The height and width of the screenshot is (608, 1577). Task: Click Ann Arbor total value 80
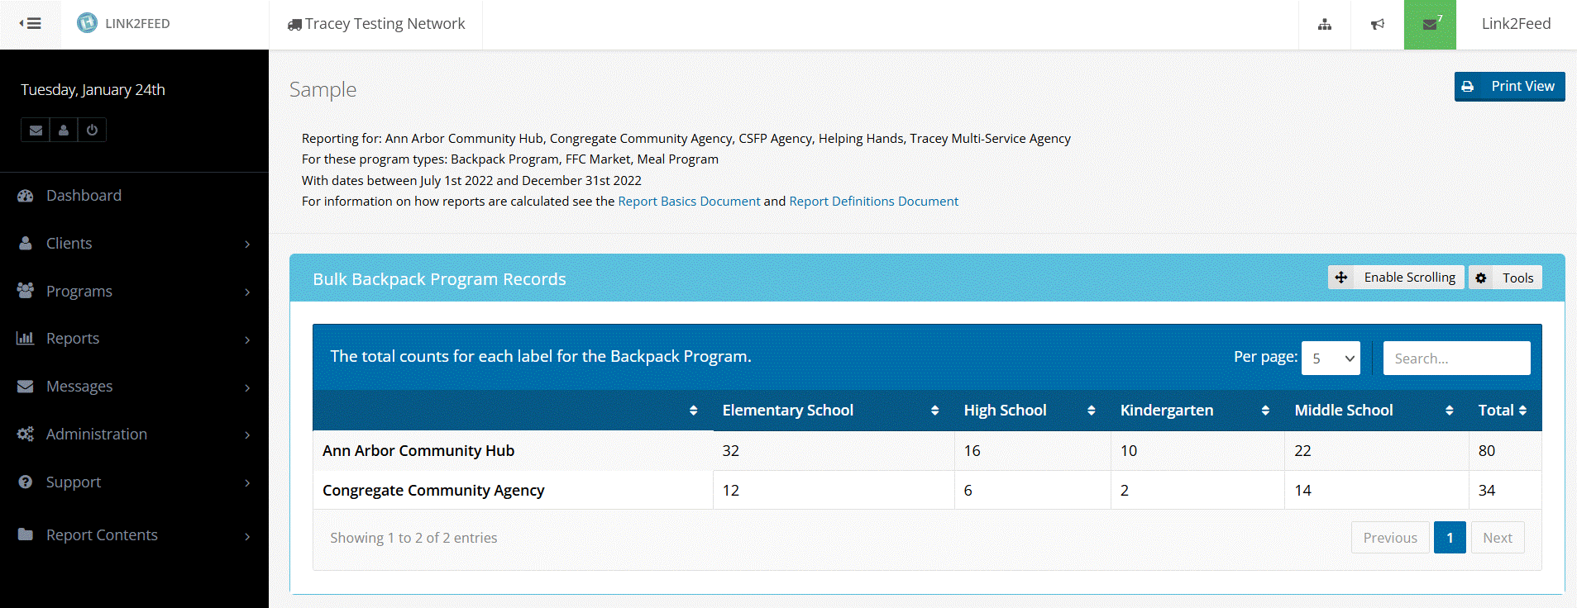[x=1487, y=450]
